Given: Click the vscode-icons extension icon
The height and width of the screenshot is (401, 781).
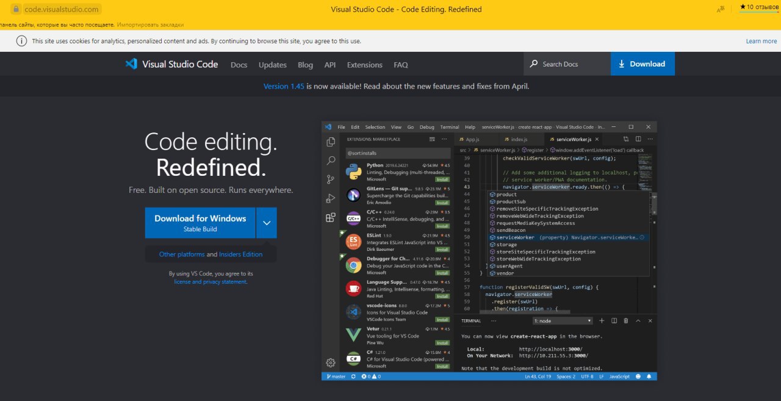Looking at the screenshot, I should click(x=353, y=312).
